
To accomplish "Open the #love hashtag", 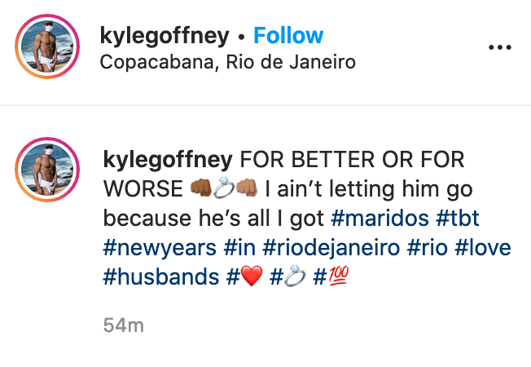I will (x=484, y=247).
